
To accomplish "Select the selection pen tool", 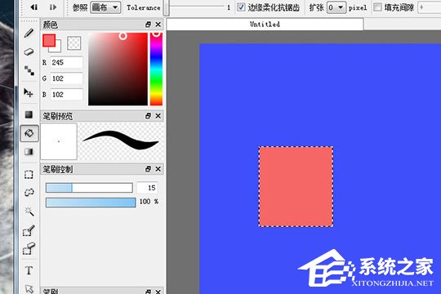I will (x=29, y=230).
